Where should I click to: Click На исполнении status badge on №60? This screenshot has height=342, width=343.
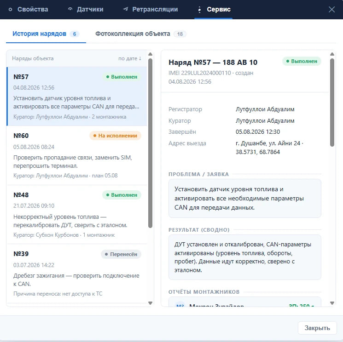(x=115, y=136)
